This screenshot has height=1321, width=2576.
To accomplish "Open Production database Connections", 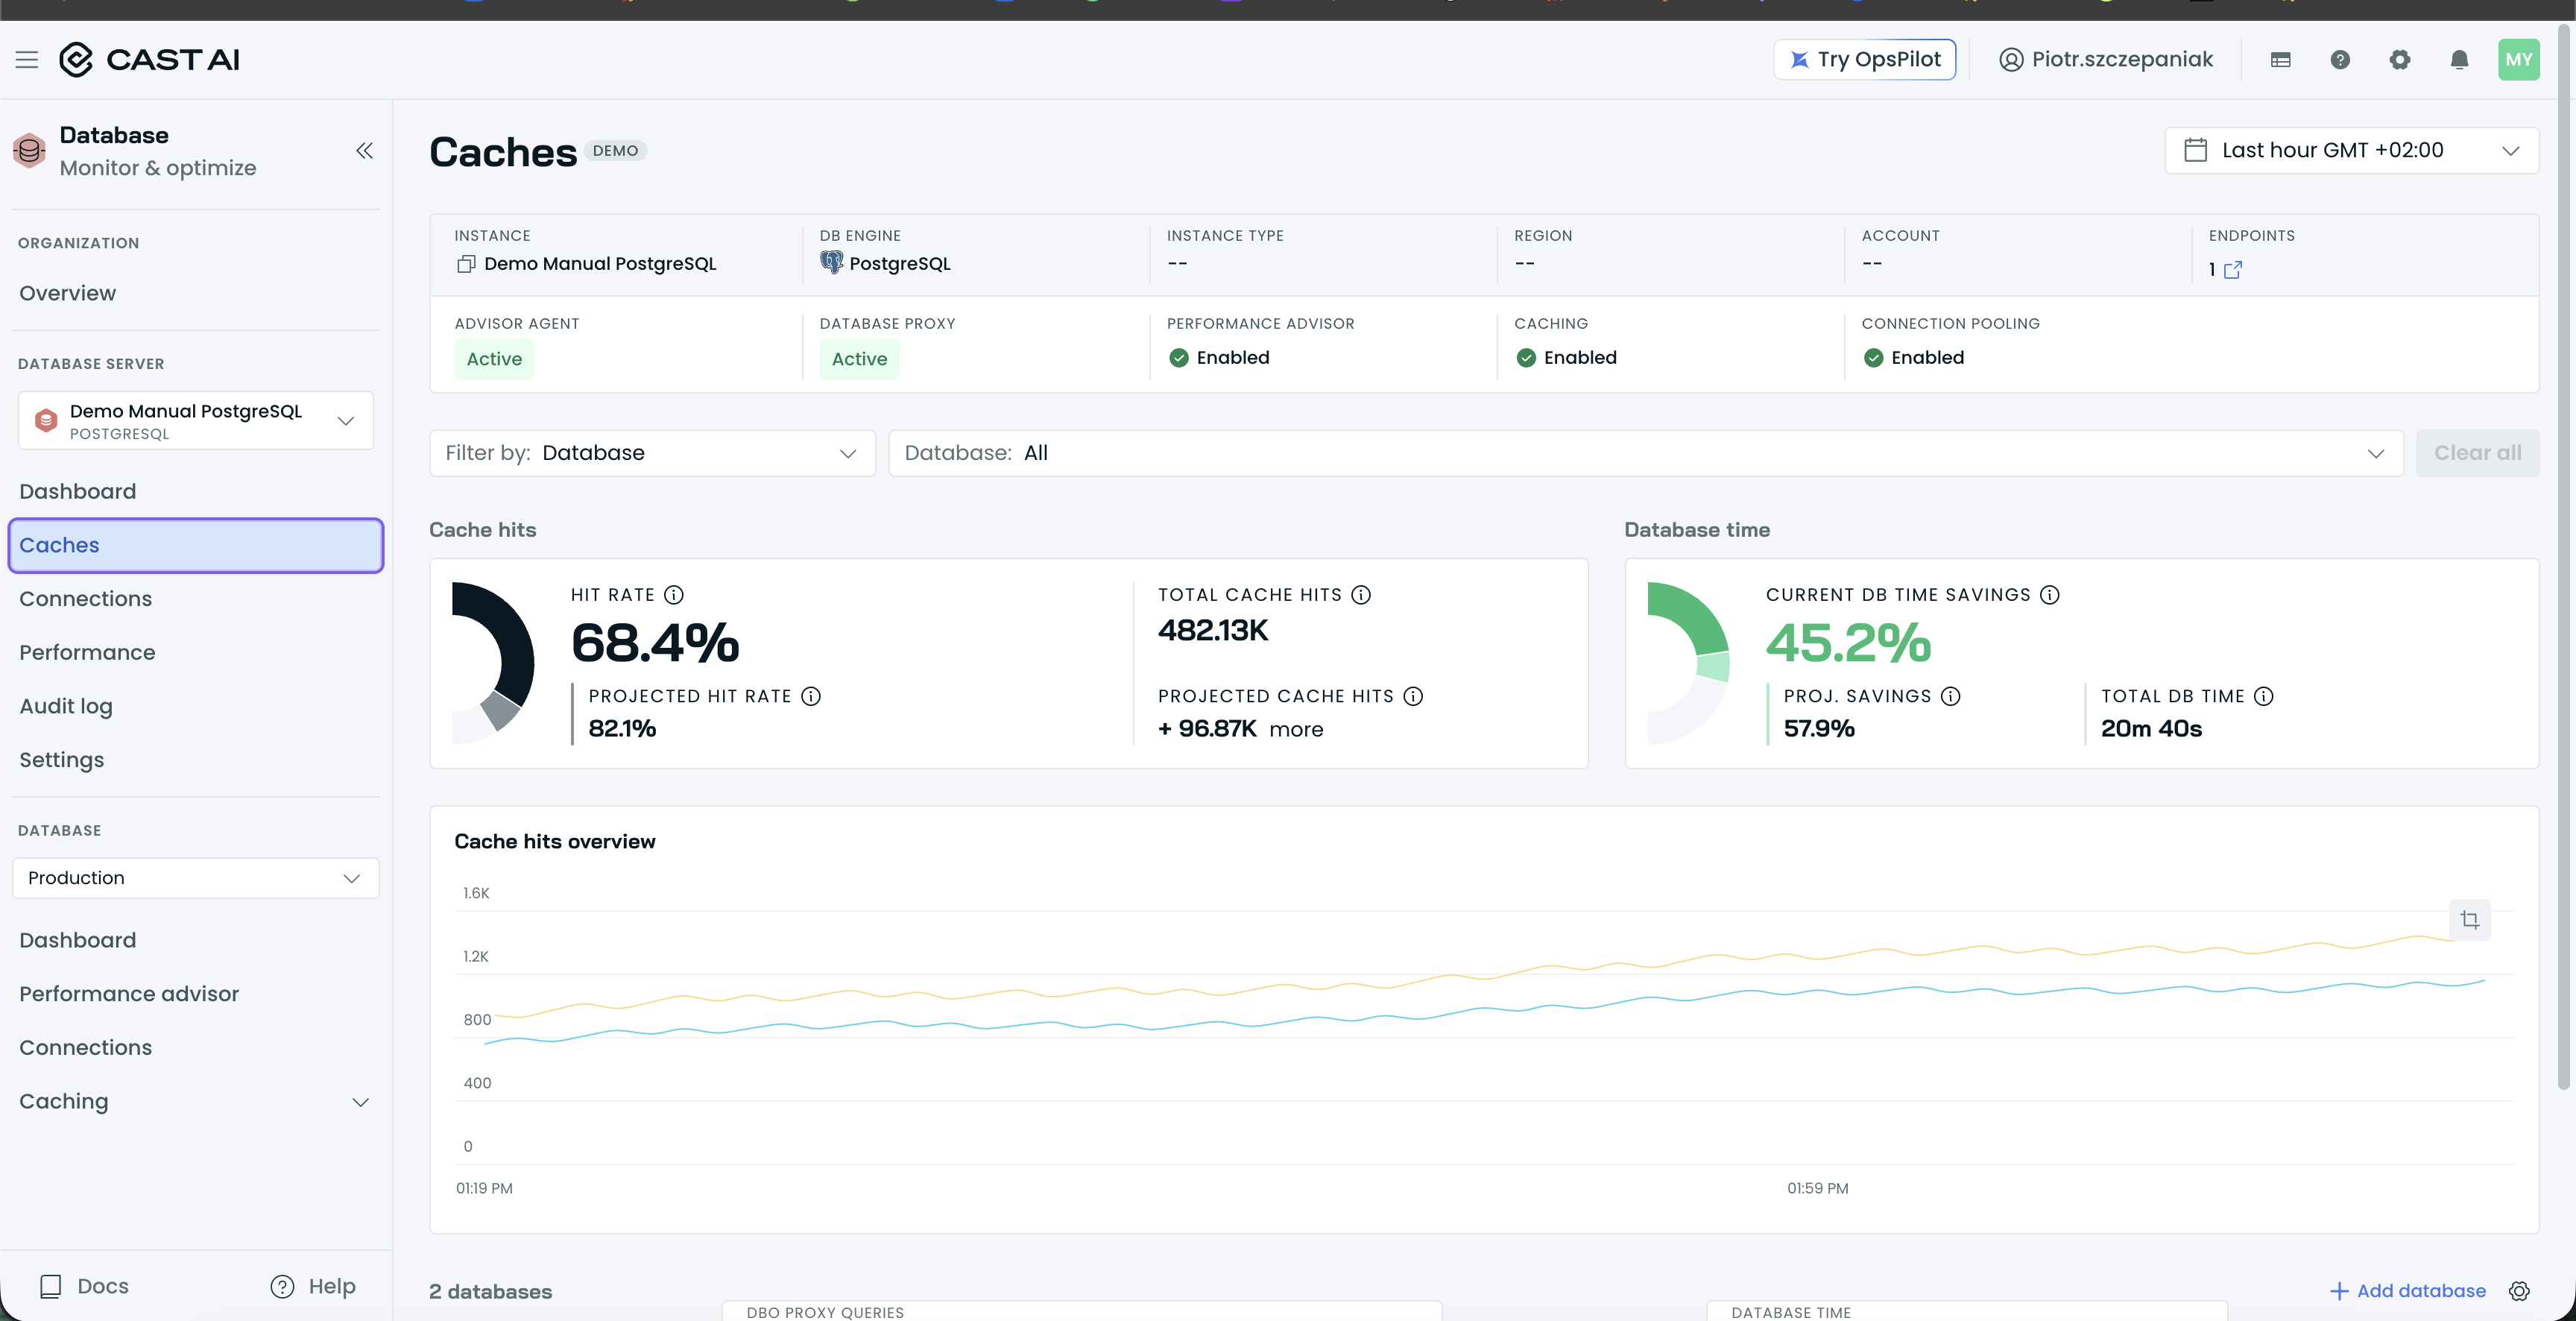I will point(85,1047).
